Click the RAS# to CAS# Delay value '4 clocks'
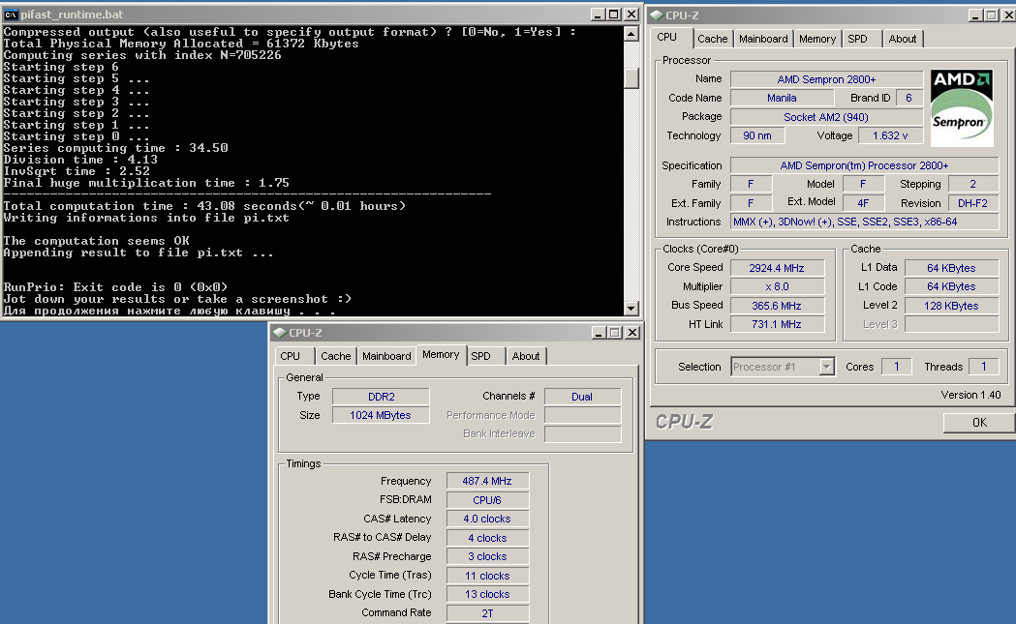The image size is (1016, 624). coord(487,538)
